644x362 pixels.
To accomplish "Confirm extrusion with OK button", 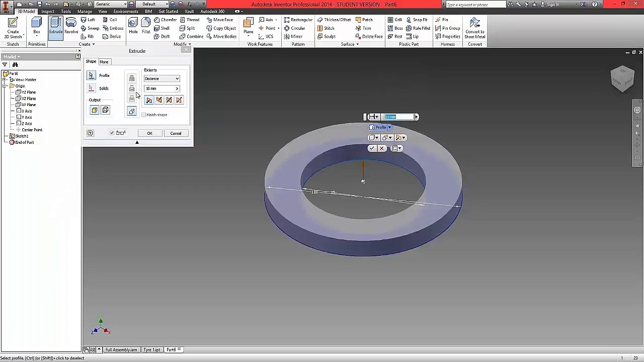I will [x=149, y=133].
